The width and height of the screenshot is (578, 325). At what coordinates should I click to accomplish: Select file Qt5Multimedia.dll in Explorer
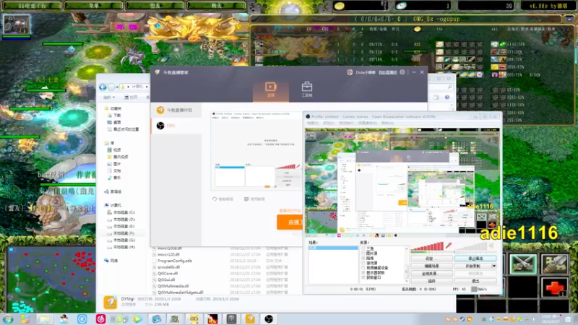click(x=171, y=286)
